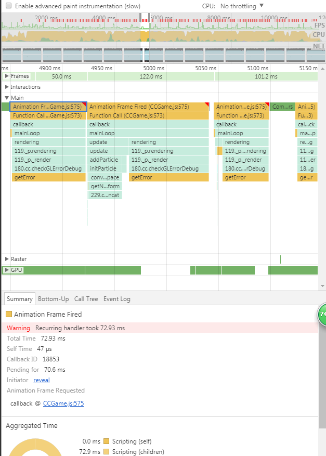Select the 122.0 ms frame
The width and height of the screenshot is (326, 456).
[151, 76]
